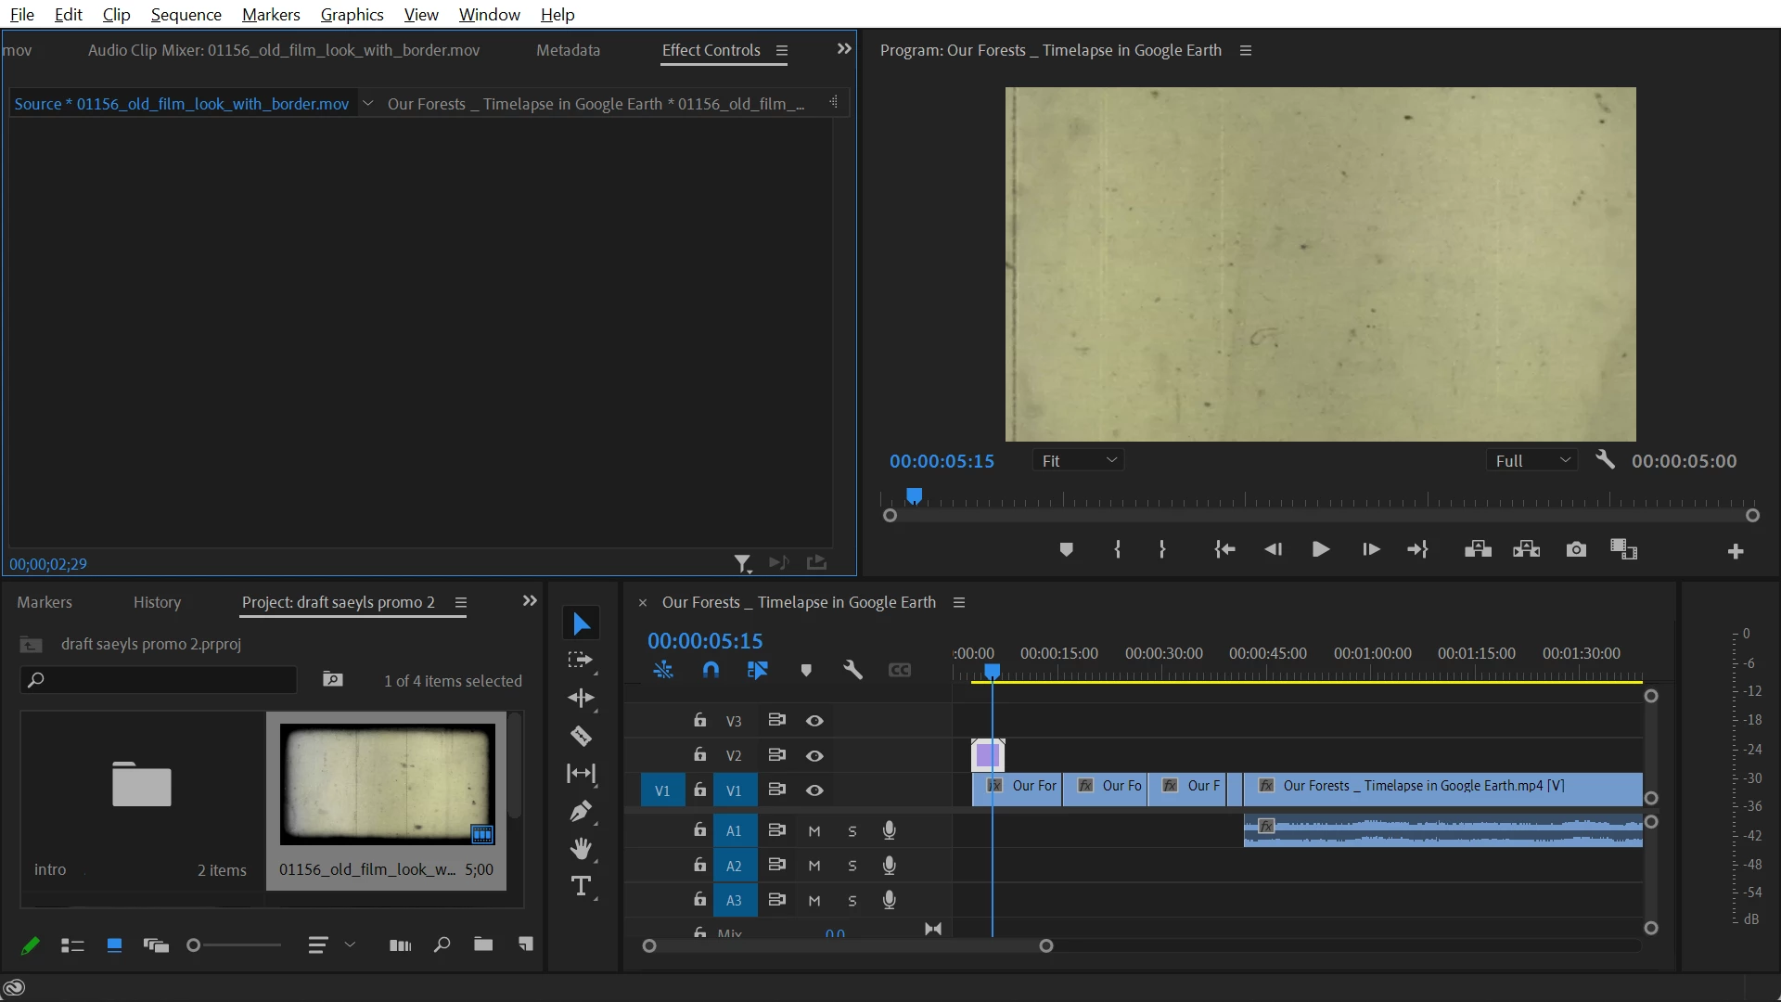The height and width of the screenshot is (1002, 1781).
Task: Click the Add Marker icon in Program monitor
Action: tap(1067, 550)
